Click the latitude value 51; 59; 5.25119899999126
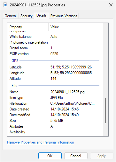 pos(71,67)
